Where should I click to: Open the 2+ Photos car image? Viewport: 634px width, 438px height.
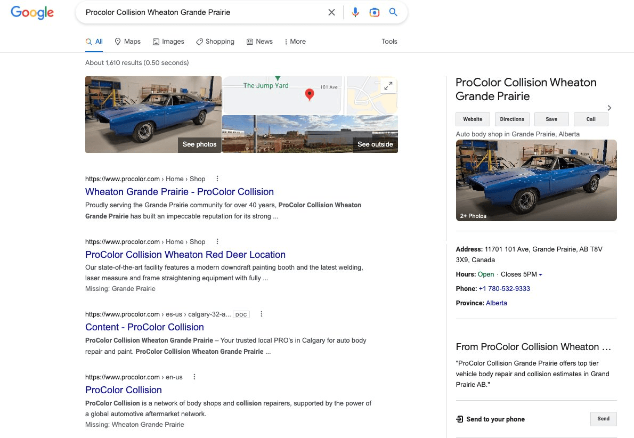point(536,180)
